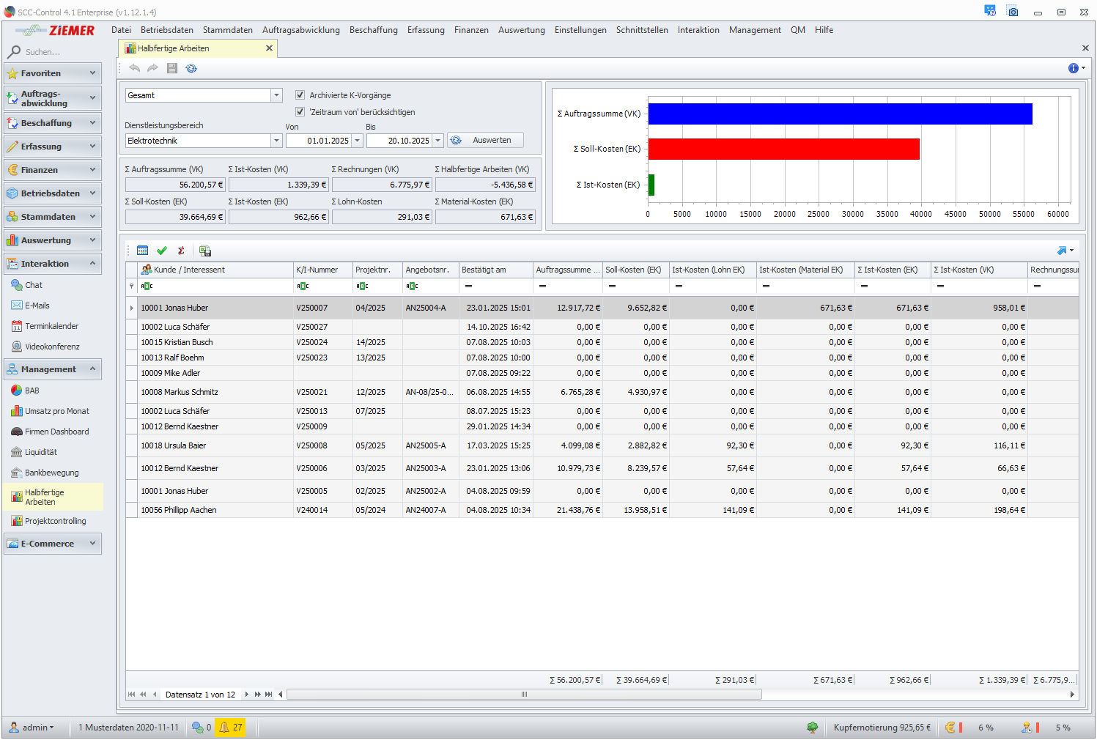Click the green tree icon in status bar
Screen dimensions: 1097x740
pyautogui.click(x=812, y=728)
